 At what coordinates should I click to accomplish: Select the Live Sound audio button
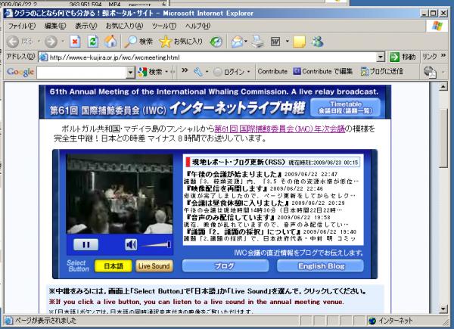click(x=154, y=266)
